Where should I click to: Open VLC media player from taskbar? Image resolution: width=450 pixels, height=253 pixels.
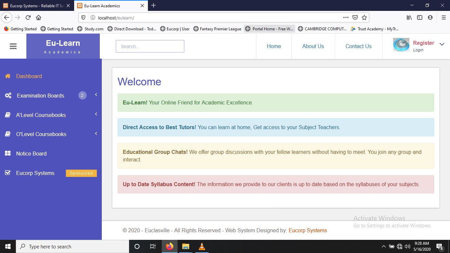point(202,246)
